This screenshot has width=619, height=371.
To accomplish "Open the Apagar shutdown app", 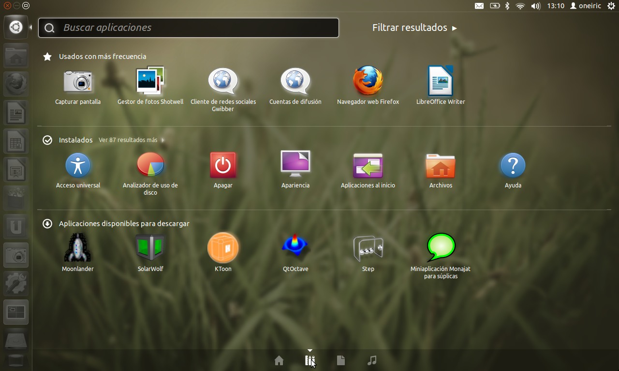I will click(223, 165).
